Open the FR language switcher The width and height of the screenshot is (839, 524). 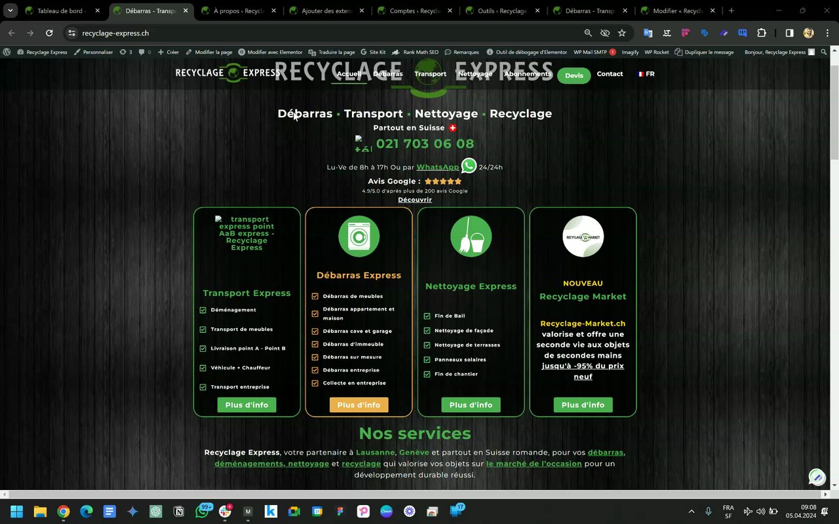point(646,74)
